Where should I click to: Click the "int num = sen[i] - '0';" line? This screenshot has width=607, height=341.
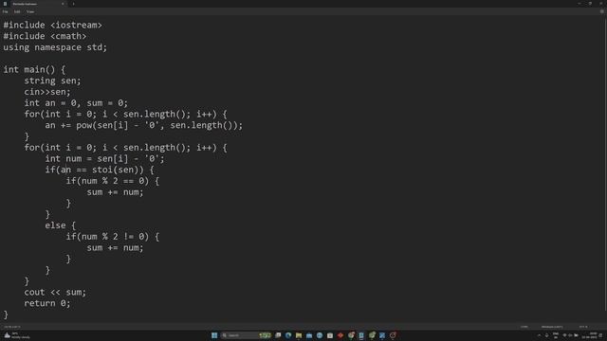[104, 159]
